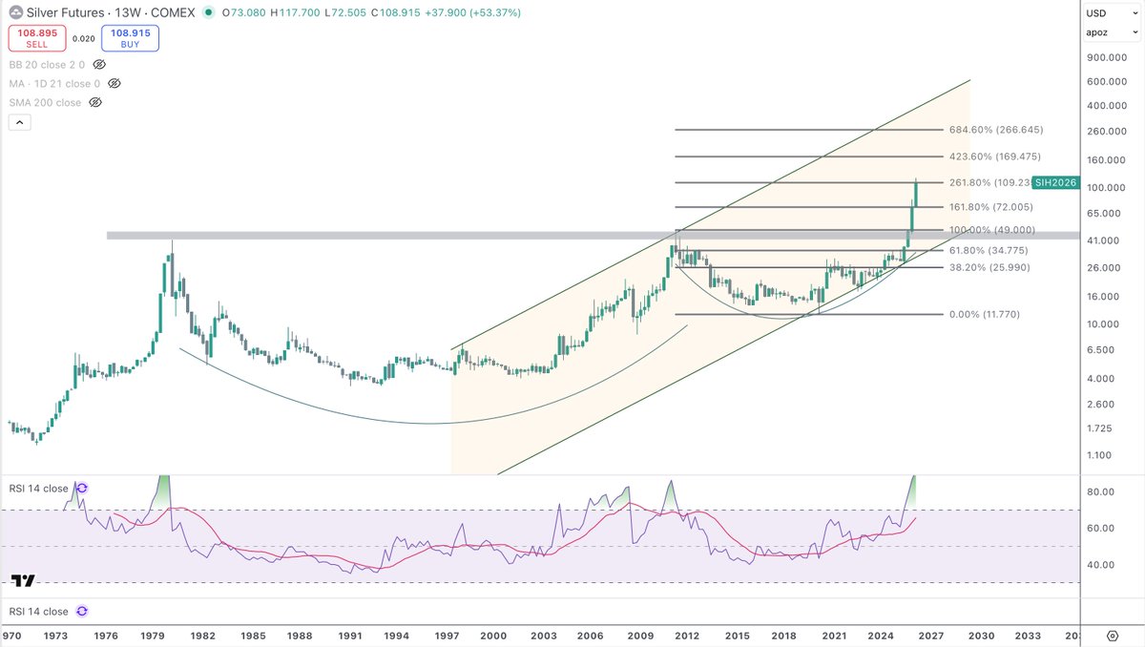The width and height of the screenshot is (1145, 647).
Task: Select the 161.80% (72.005) Fibonacci level label
Action: [990, 206]
